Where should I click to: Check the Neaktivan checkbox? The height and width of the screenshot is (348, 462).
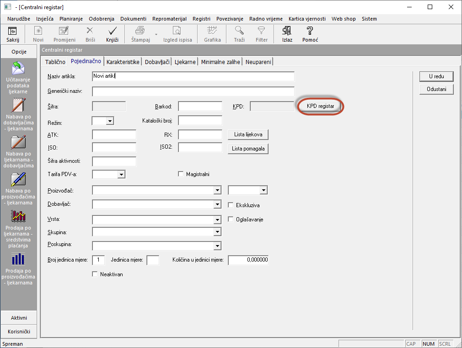95,274
